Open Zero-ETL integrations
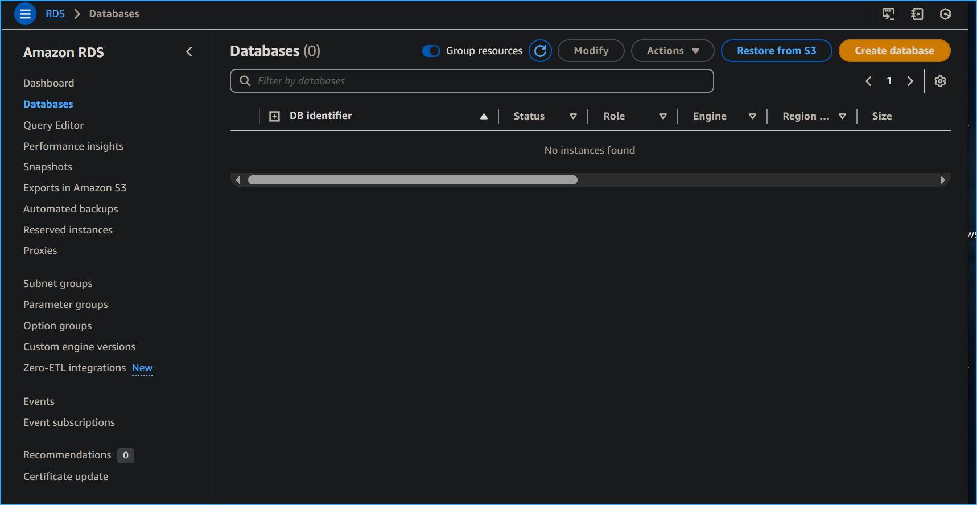Viewport: 977px width, 505px height. coord(75,368)
